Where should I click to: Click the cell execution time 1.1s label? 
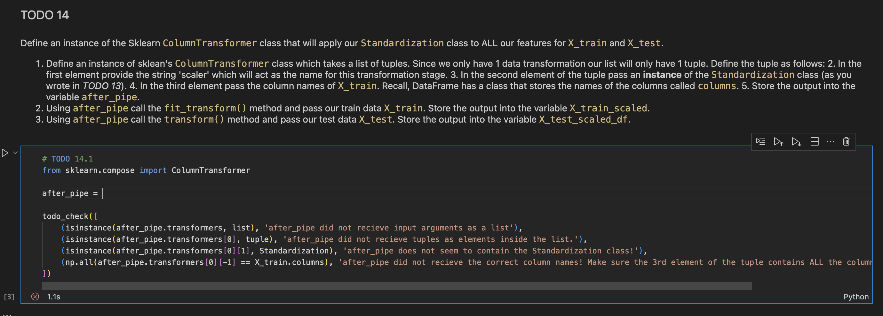click(53, 297)
